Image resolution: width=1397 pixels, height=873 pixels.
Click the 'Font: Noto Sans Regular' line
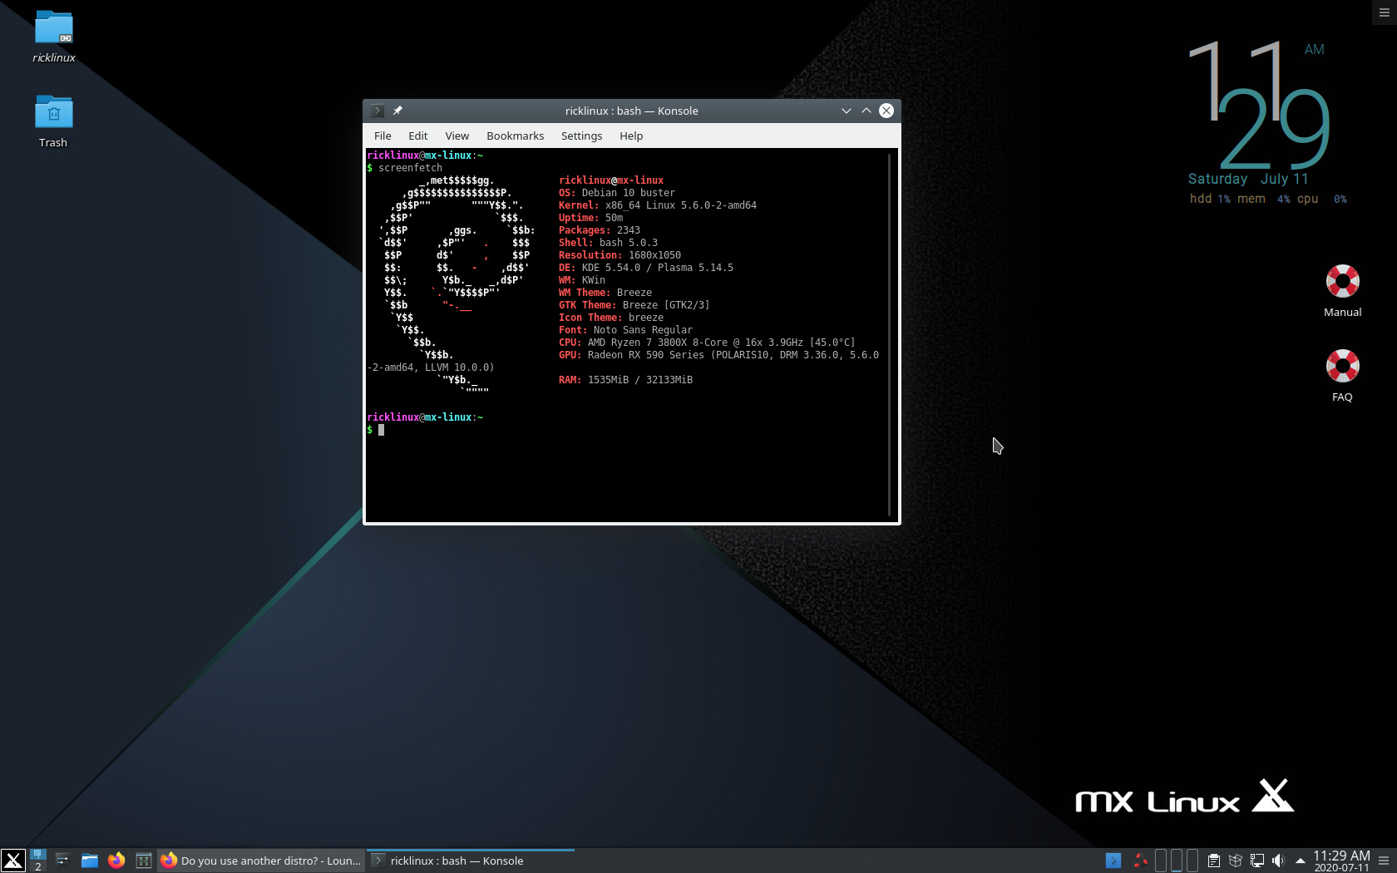point(625,330)
